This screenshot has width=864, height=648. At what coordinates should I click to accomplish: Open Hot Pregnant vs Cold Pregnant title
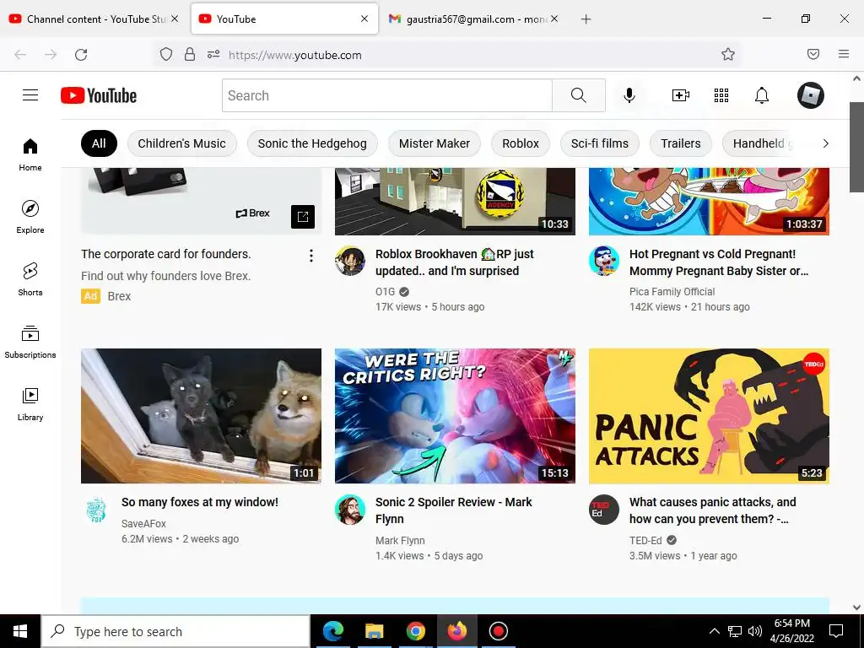[x=719, y=262]
